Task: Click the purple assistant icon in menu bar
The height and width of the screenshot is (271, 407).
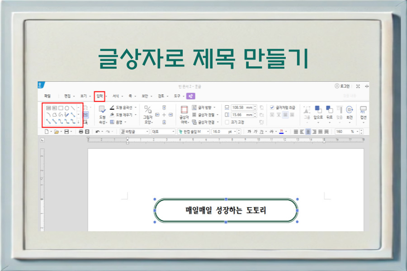Action: coord(191,96)
